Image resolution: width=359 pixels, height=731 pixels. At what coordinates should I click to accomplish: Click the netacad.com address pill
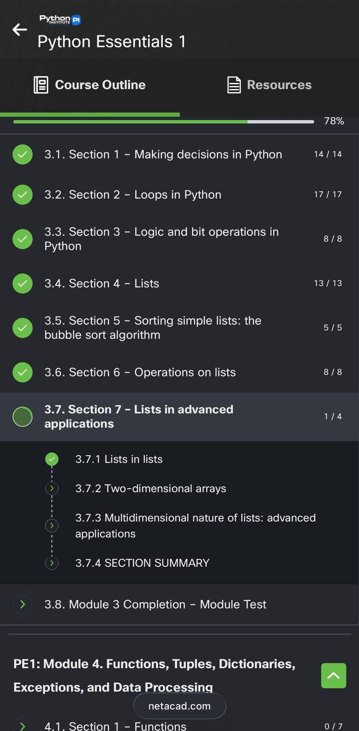click(180, 706)
